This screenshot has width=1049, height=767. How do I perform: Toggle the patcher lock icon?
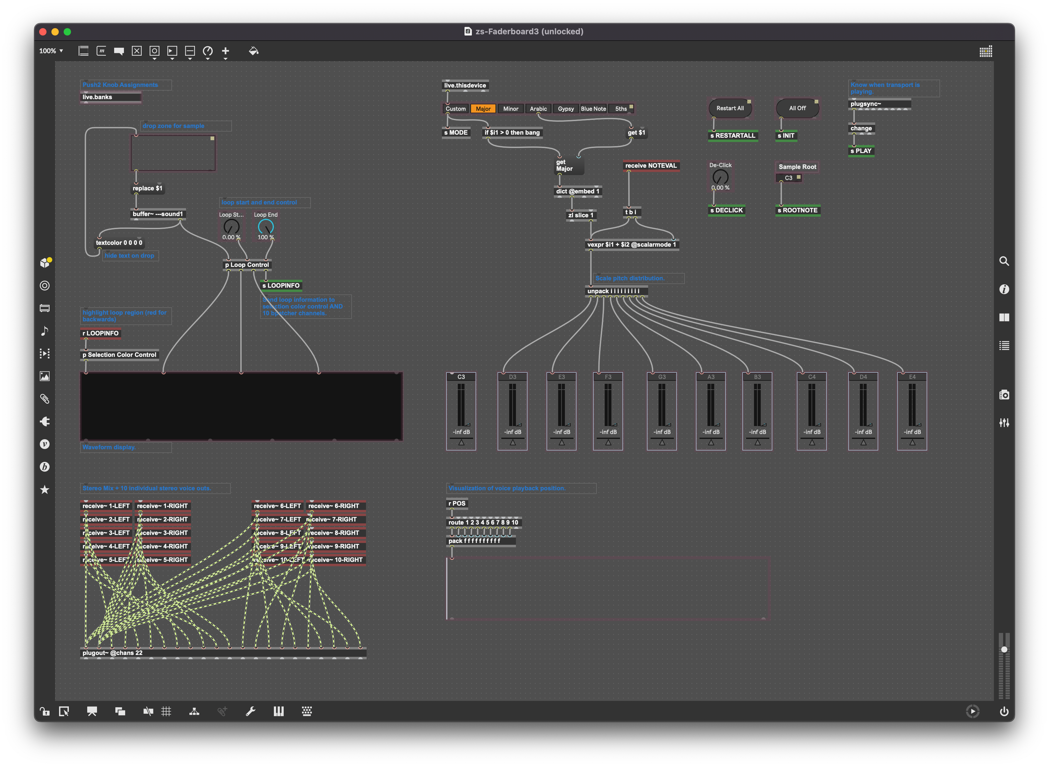point(45,711)
